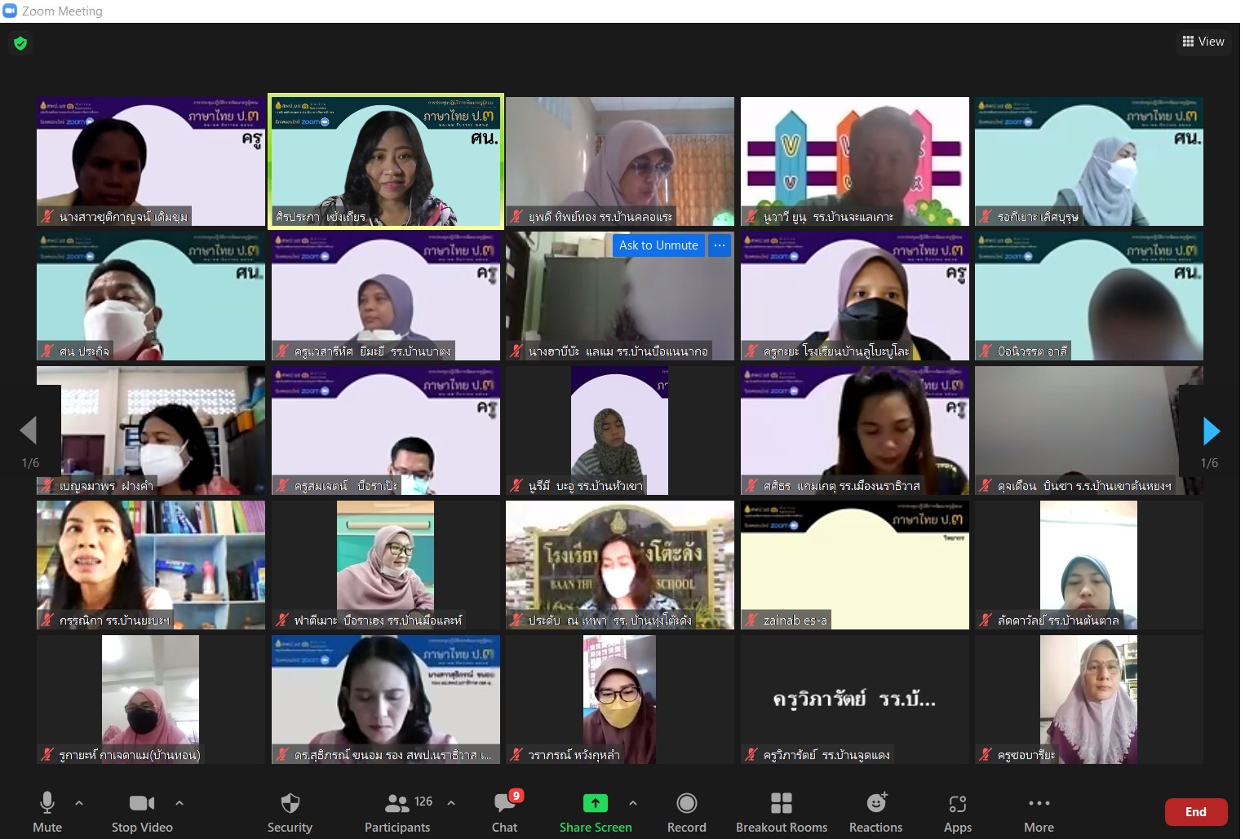Click the green Share Screen icon
1245x839 pixels.
[x=595, y=803]
